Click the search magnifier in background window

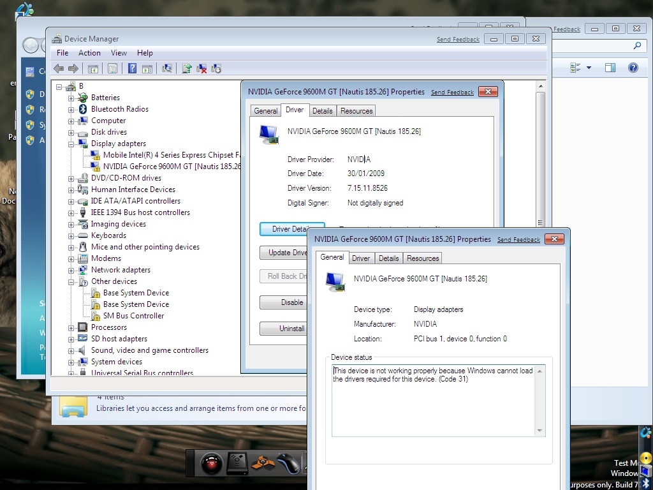[x=637, y=45]
